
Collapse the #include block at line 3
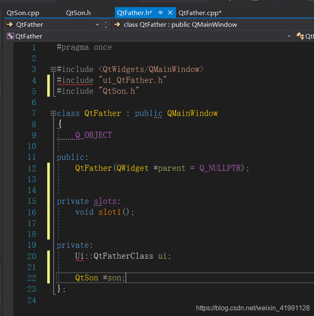tap(53, 69)
